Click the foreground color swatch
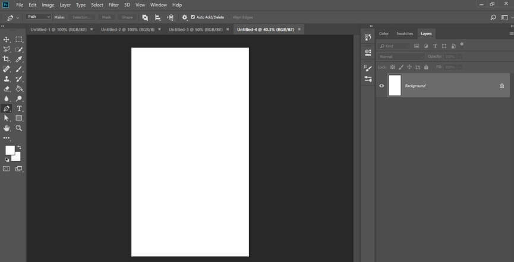The height and width of the screenshot is (262, 514). [10, 150]
